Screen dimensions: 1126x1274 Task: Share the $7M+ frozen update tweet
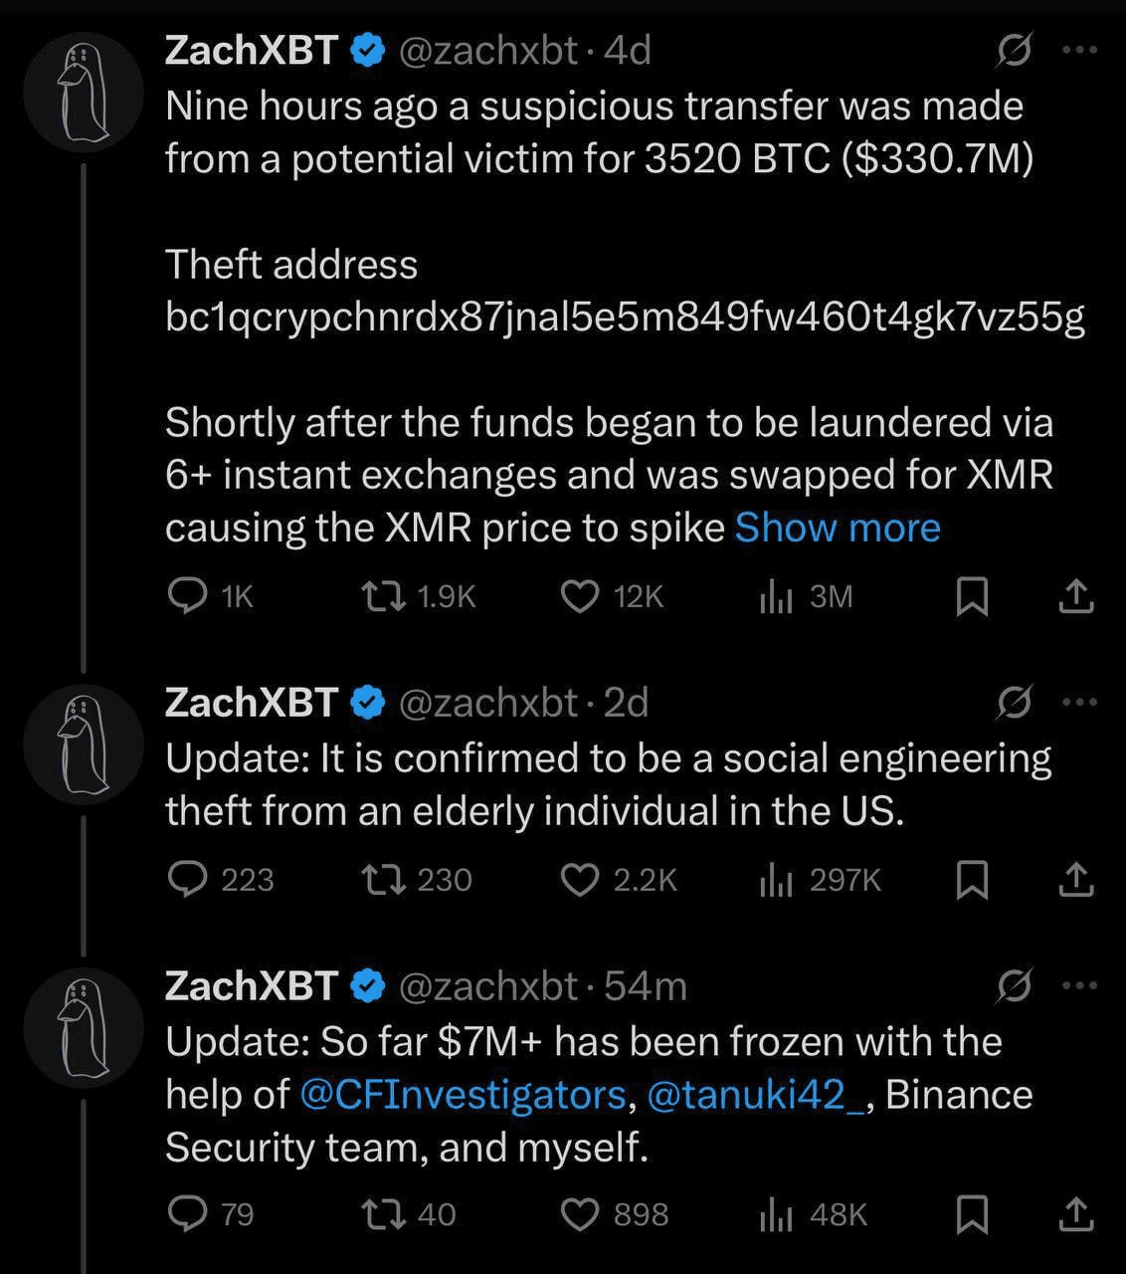pos(1076,1214)
